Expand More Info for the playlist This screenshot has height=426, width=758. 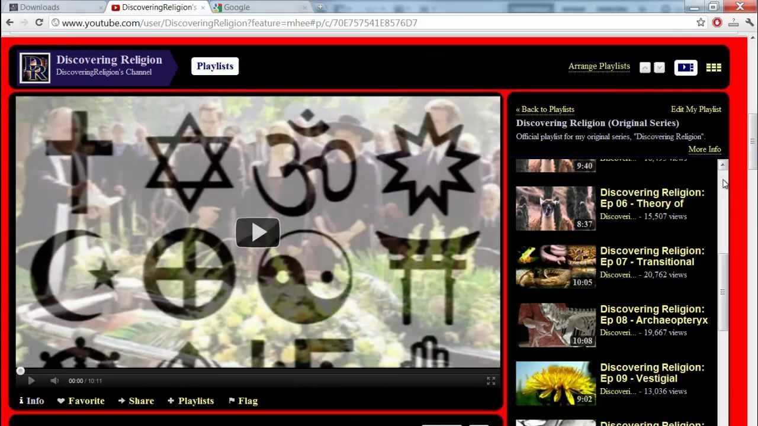click(x=705, y=149)
